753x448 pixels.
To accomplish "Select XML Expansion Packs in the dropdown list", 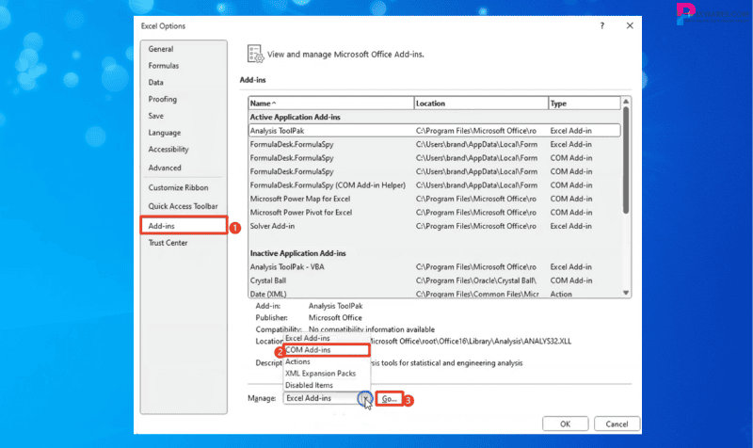I will (x=322, y=373).
